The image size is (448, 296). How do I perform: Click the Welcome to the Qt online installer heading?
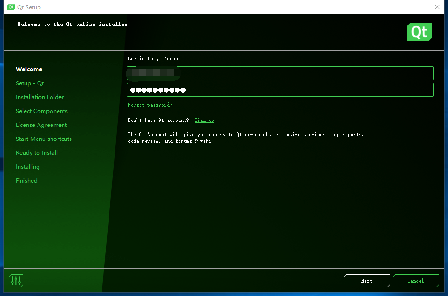point(72,24)
